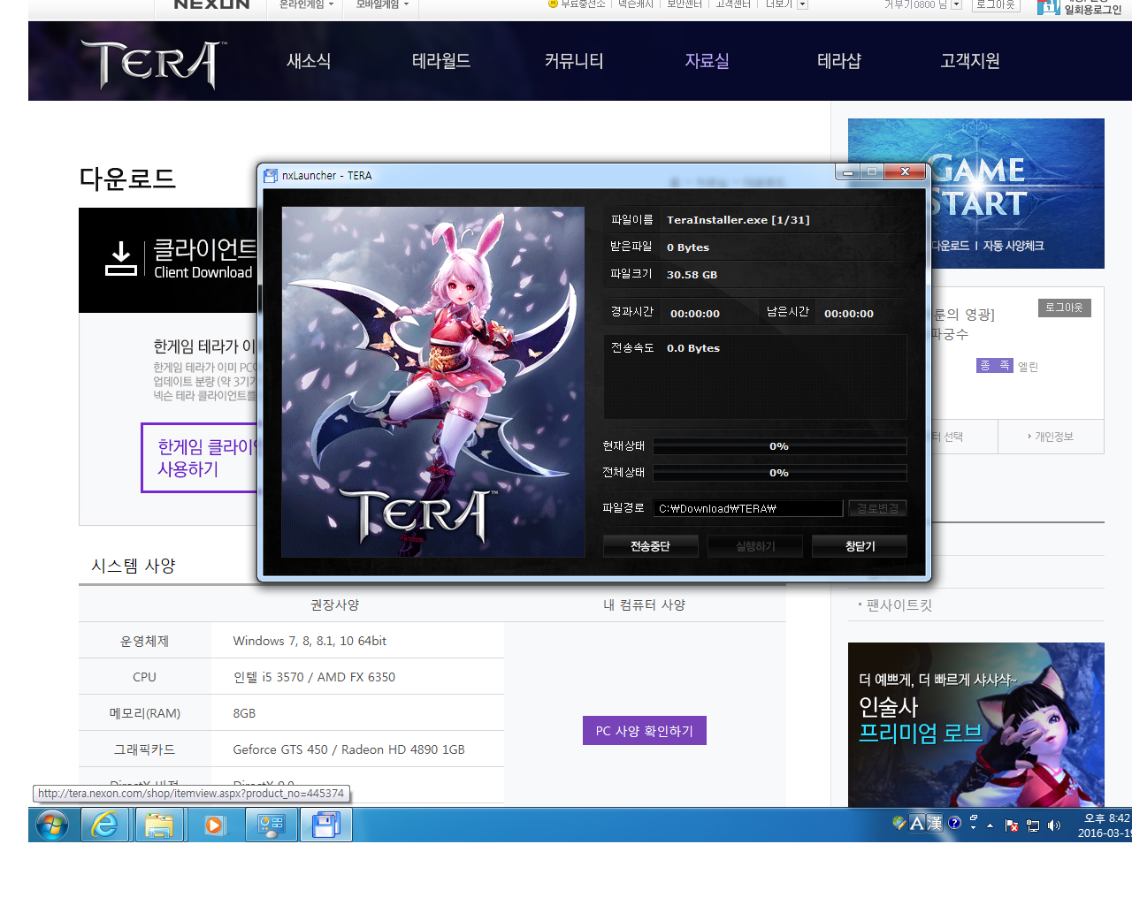
Task: Click the volume speaker tray icon
Action: (1053, 825)
